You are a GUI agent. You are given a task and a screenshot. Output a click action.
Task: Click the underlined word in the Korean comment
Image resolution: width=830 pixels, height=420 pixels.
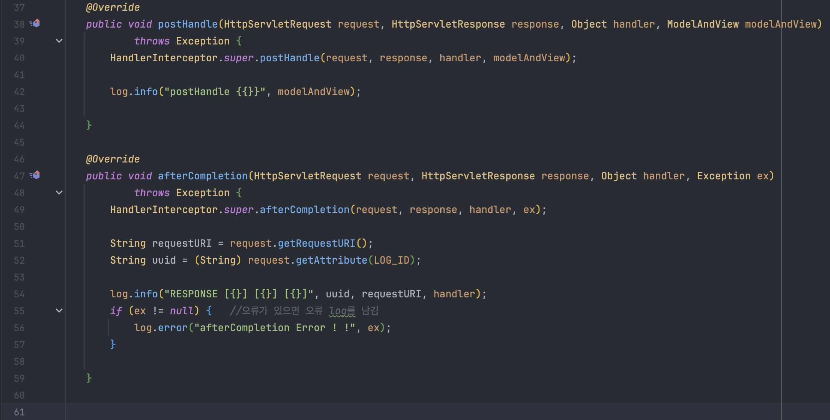click(x=342, y=311)
